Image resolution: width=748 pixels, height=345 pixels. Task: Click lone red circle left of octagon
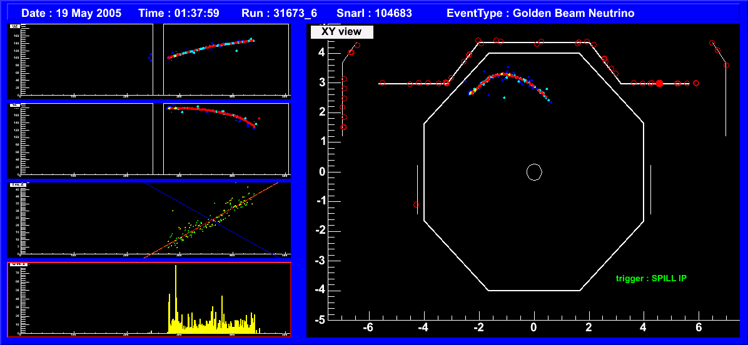pyautogui.click(x=417, y=205)
